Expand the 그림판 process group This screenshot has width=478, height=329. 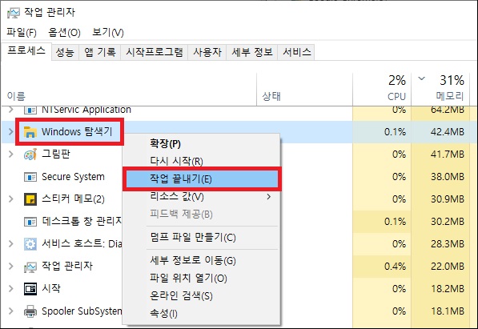click(11, 154)
